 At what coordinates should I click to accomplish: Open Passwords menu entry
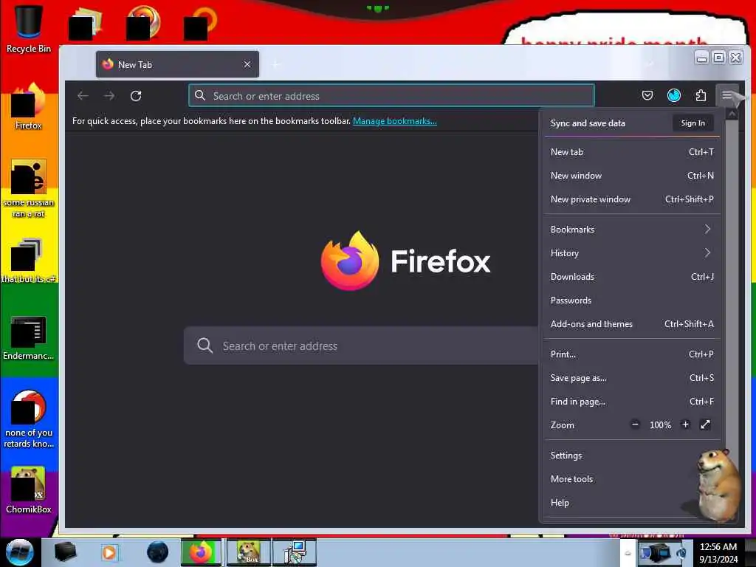tap(632, 300)
